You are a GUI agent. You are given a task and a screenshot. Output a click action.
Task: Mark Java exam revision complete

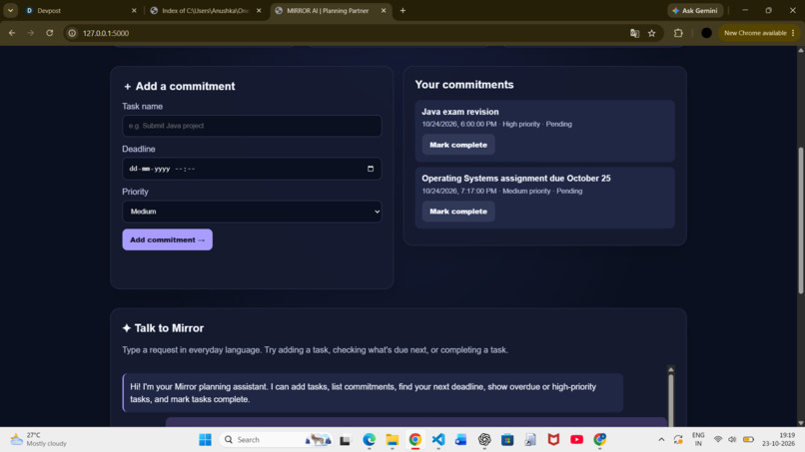coord(458,145)
